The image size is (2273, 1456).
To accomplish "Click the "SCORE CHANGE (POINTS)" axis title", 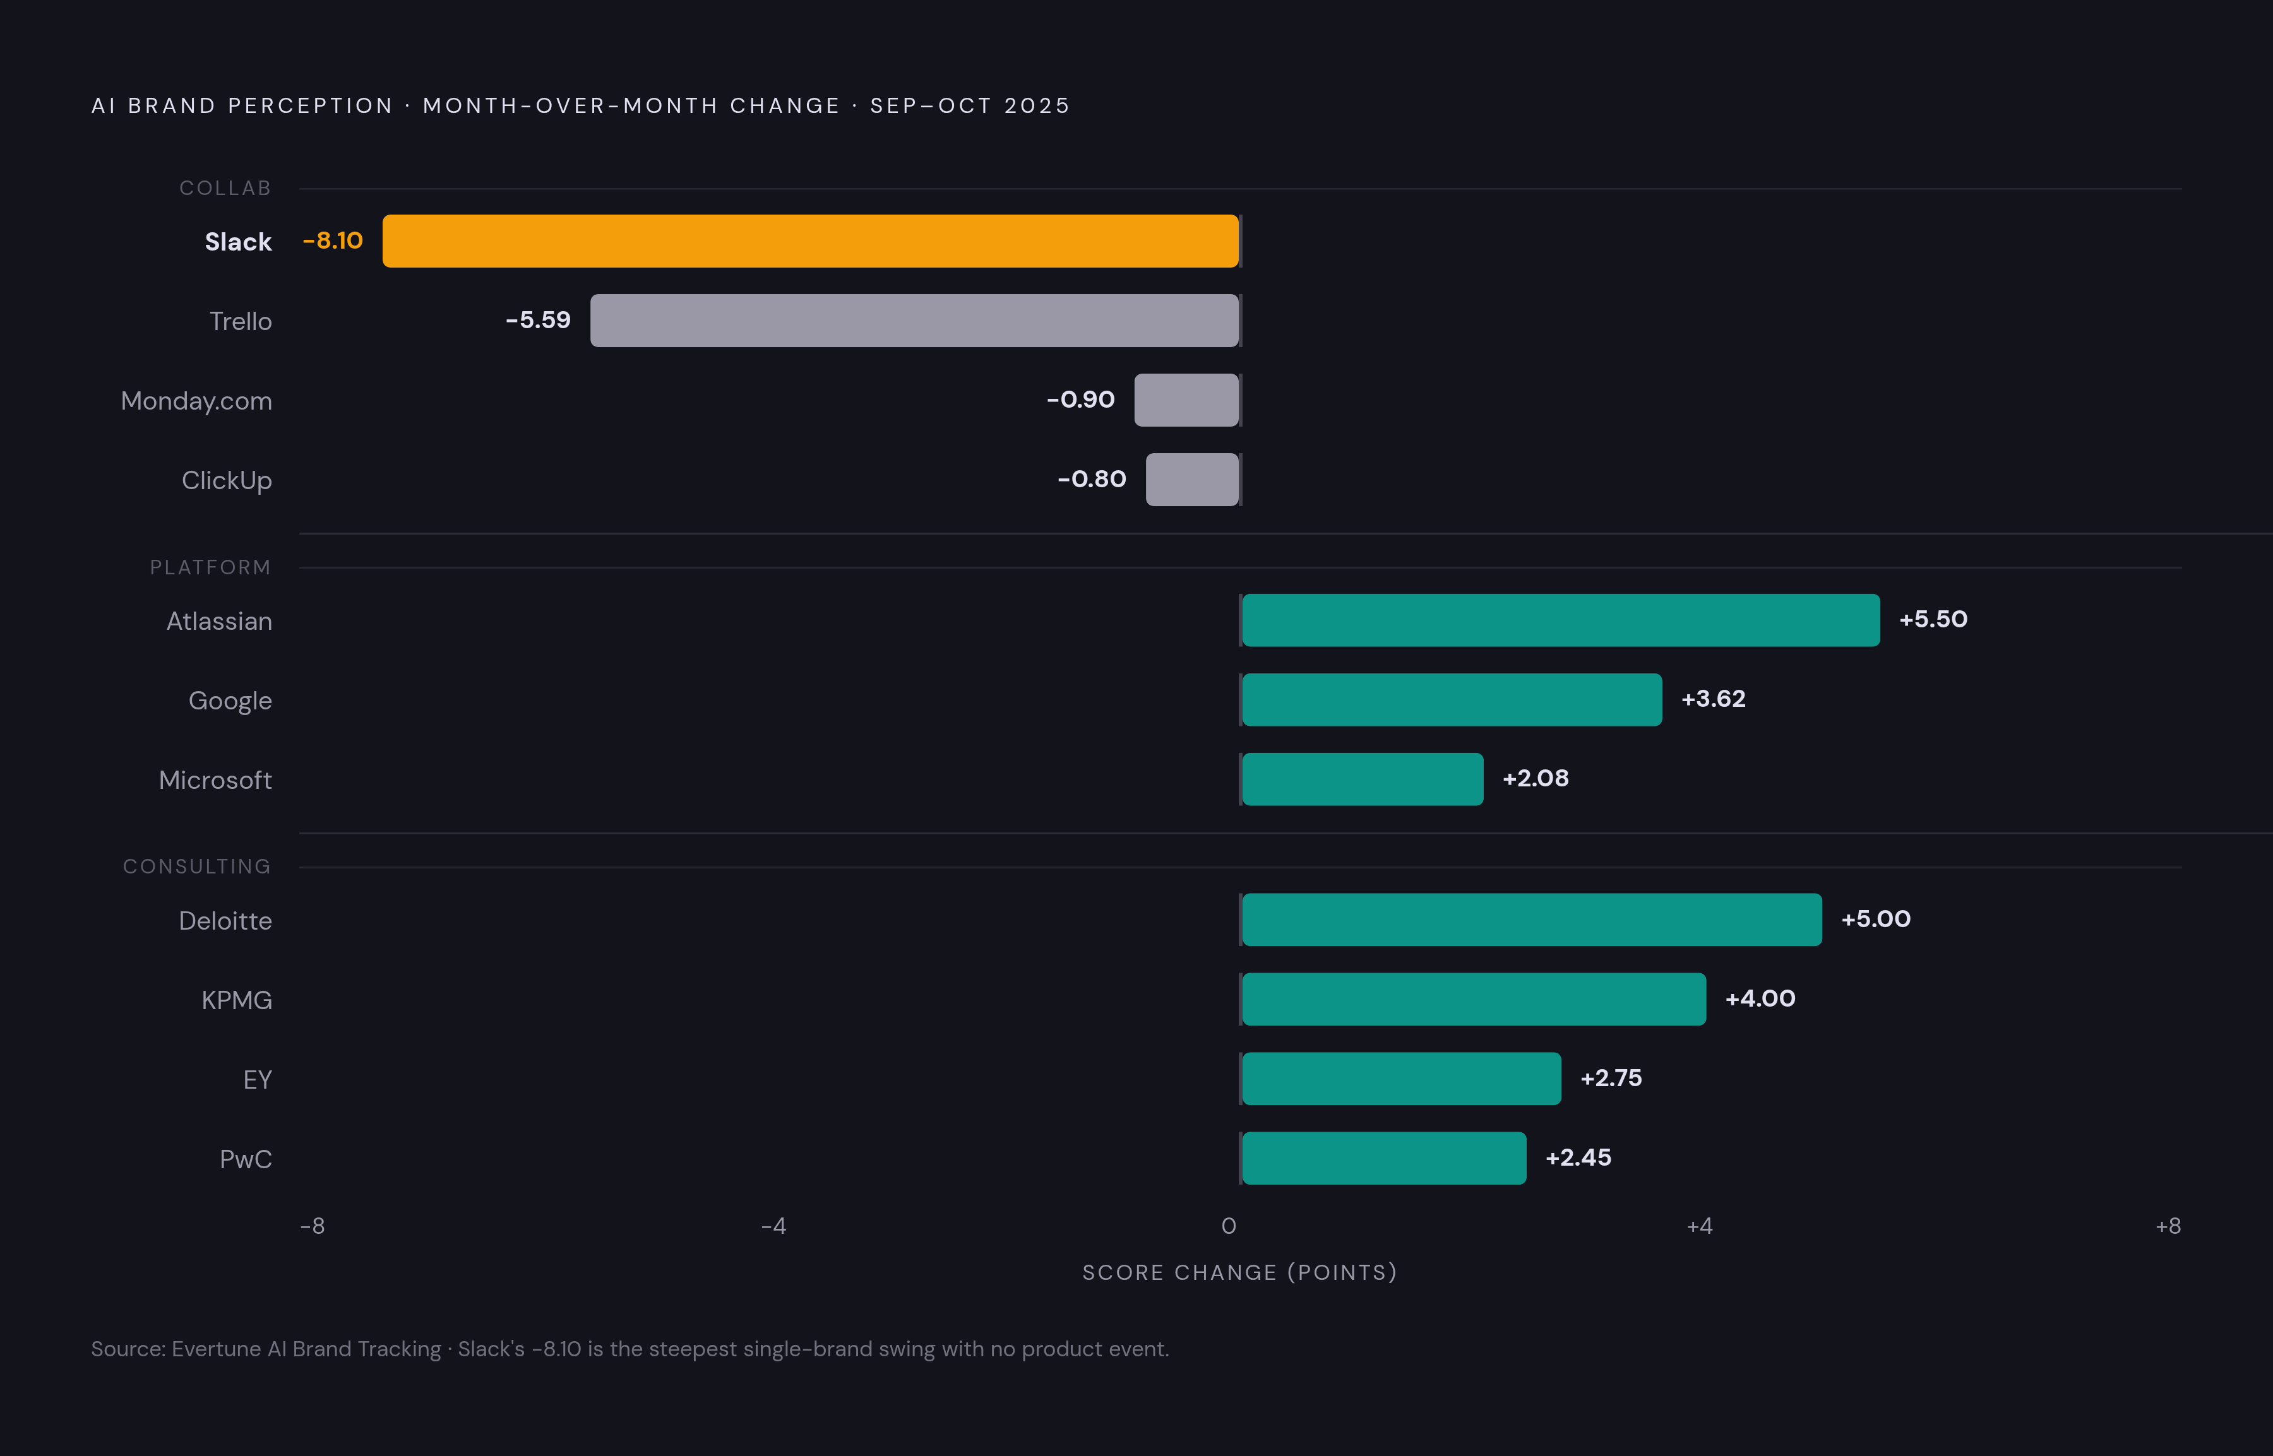I will click(1240, 1272).
